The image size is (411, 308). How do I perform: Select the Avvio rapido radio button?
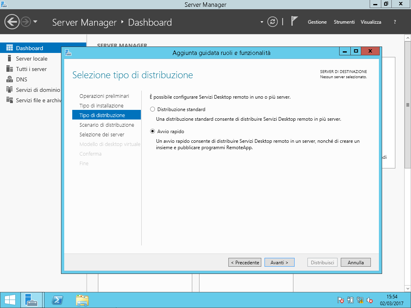pos(152,131)
